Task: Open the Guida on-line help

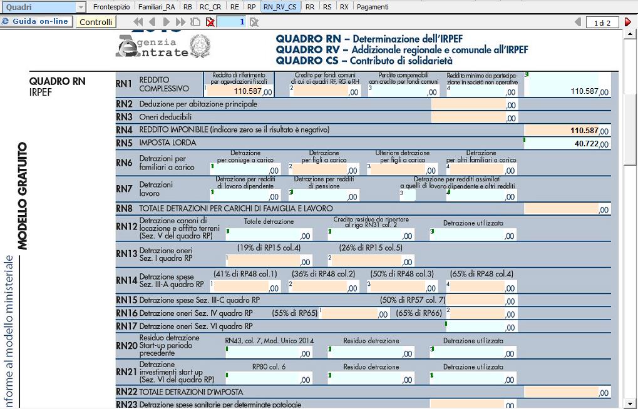Action: pyautogui.click(x=36, y=21)
